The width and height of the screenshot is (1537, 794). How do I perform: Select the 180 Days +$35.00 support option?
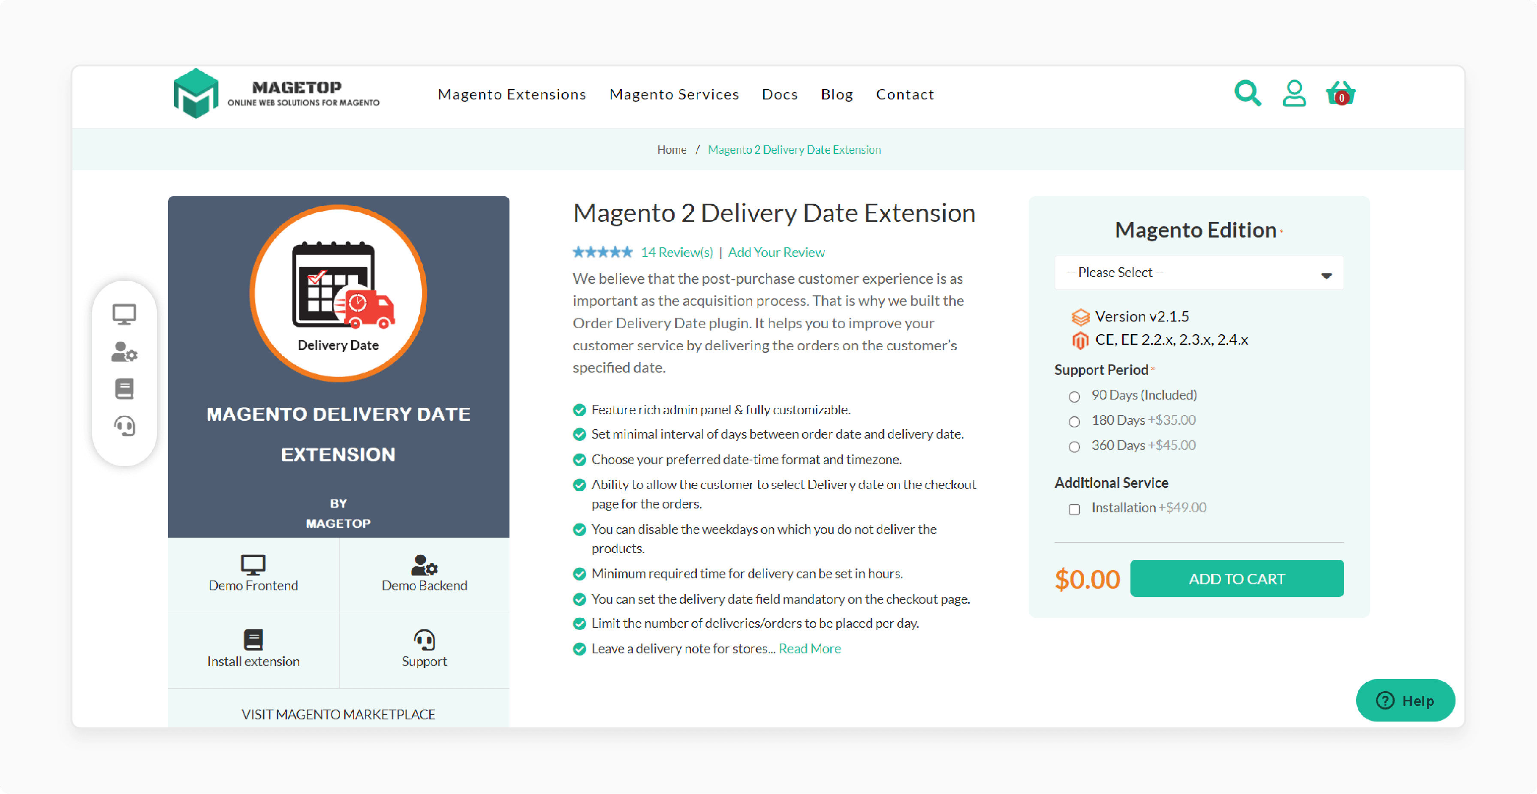1074,421
